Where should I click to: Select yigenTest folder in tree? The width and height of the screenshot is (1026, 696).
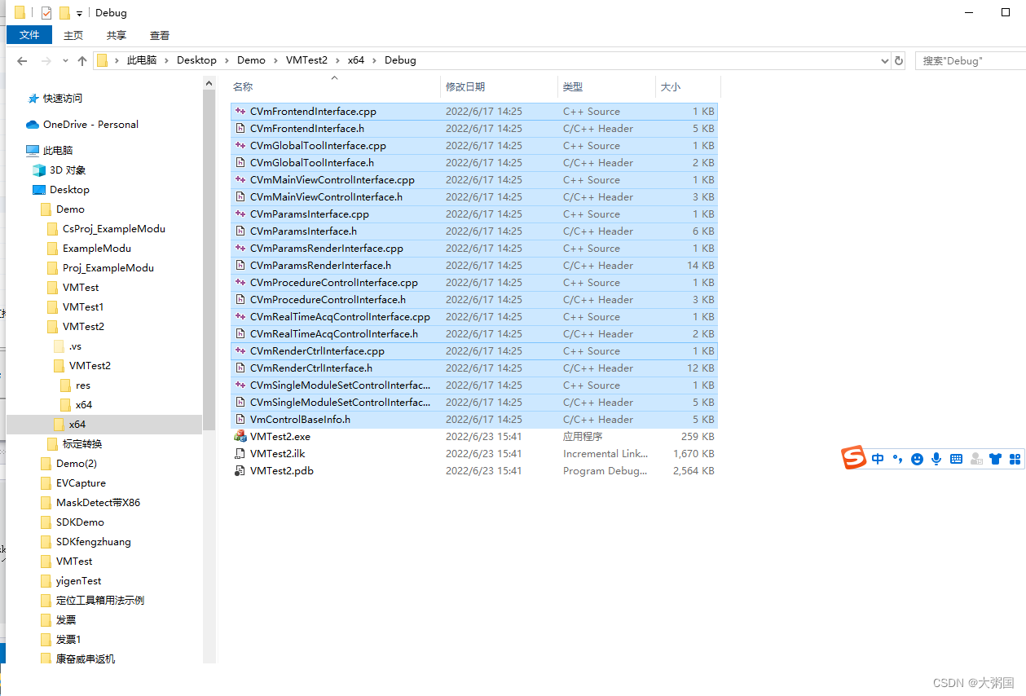click(79, 581)
